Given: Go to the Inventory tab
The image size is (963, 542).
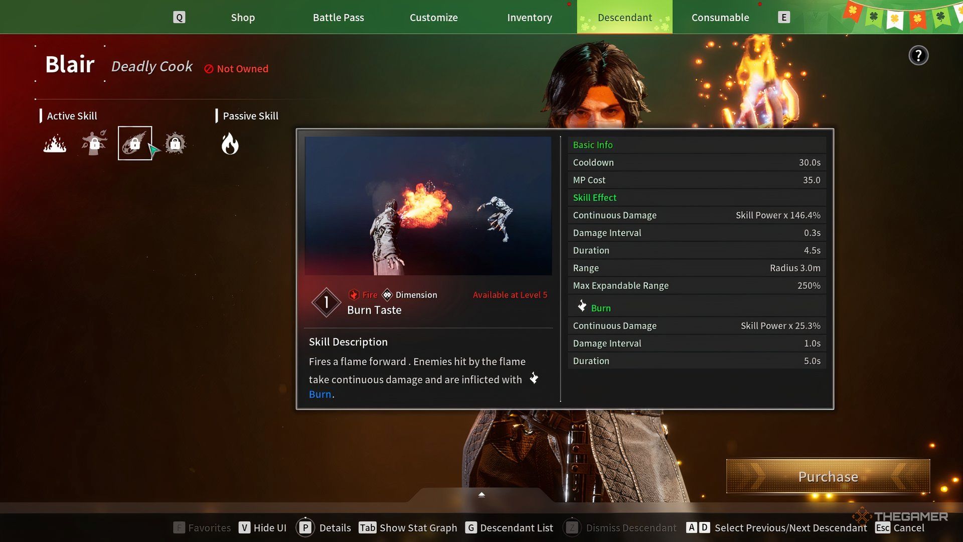Looking at the screenshot, I should point(529,18).
